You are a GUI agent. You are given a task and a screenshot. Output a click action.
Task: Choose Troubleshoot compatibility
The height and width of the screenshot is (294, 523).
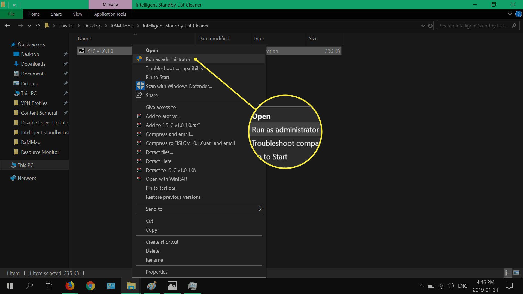199,68
